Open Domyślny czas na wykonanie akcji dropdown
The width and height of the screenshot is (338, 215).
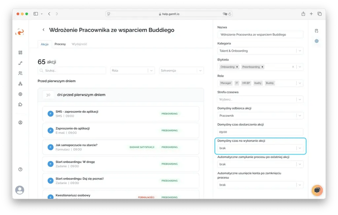299,148
